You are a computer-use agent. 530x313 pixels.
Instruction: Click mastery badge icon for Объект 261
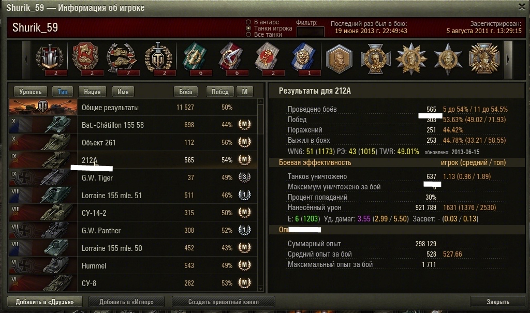click(244, 142)
